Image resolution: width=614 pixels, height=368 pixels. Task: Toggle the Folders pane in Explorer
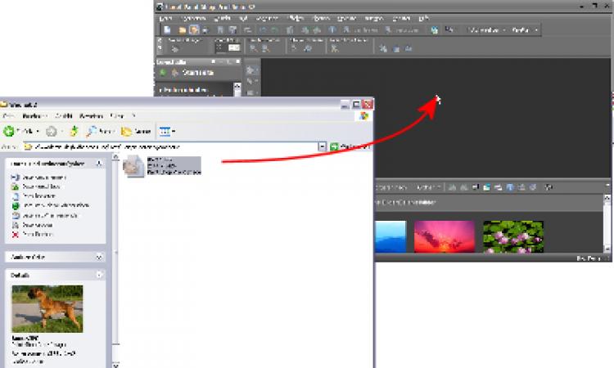point(137,131)
